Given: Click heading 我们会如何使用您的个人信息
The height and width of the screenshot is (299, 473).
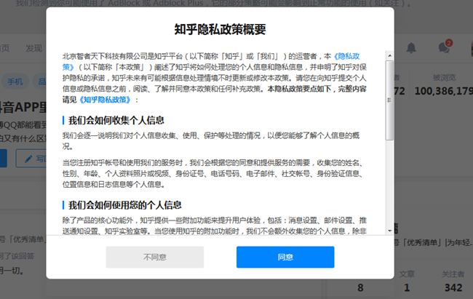Looking at the screenshot, I should (125, 205).
